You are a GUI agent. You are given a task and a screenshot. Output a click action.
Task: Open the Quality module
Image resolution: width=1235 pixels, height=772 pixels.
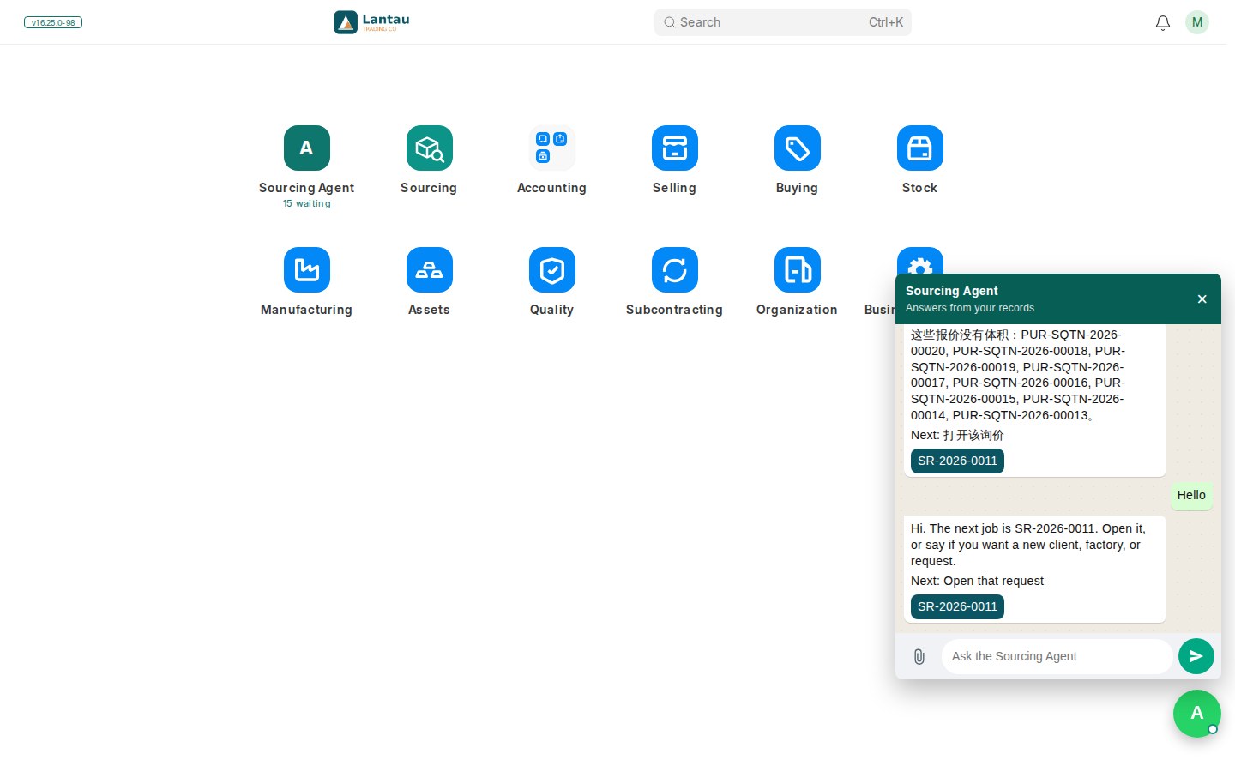pyautogui.click(x=551, y=270)
